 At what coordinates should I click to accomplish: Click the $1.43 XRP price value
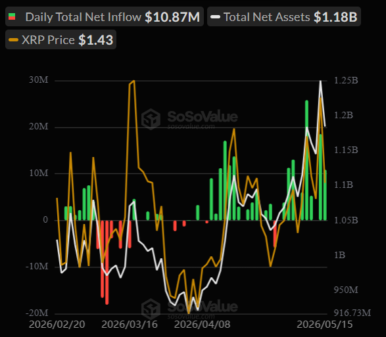point(96,40)
